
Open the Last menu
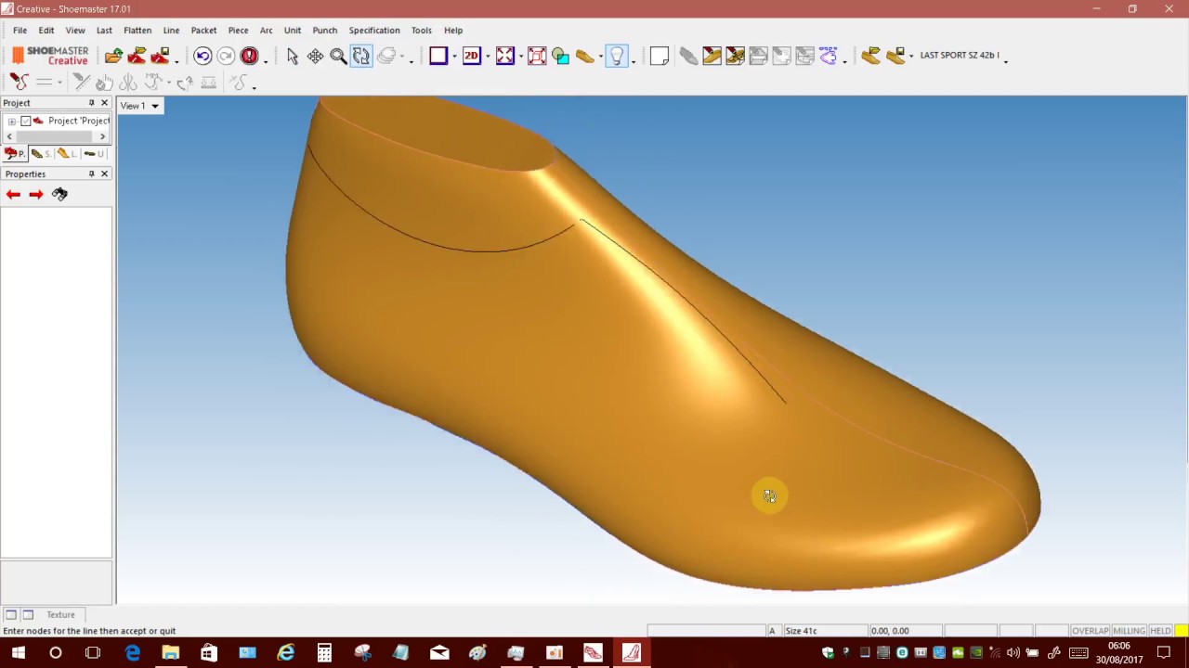tap(104, 31)
